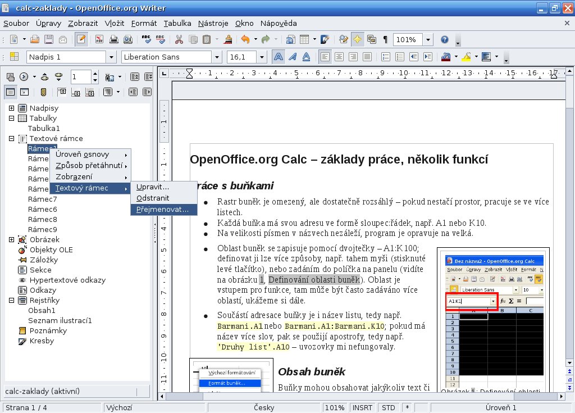Toggle nonprinting characters (pilcrow) display
Viewport: 575px width, 413px height.
point(385,39)
